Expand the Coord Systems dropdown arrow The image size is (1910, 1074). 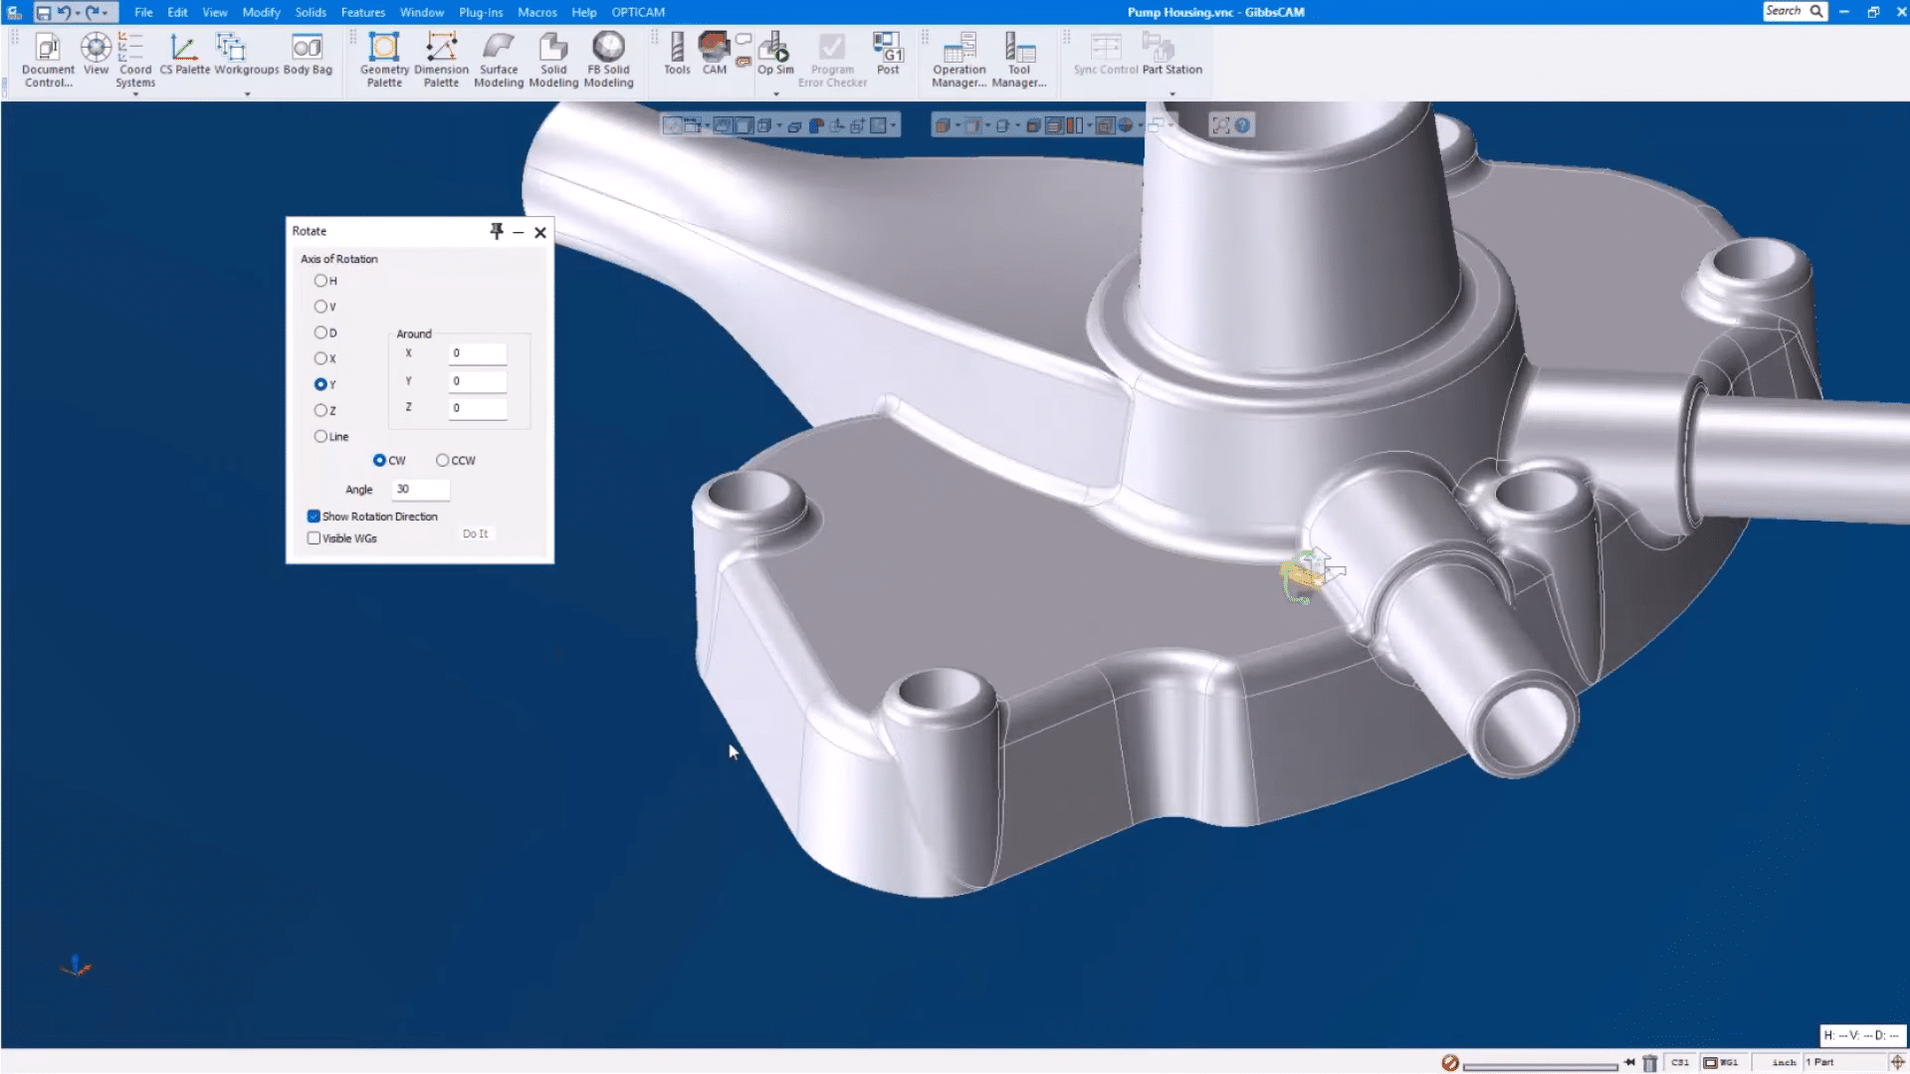pos(135,95)
